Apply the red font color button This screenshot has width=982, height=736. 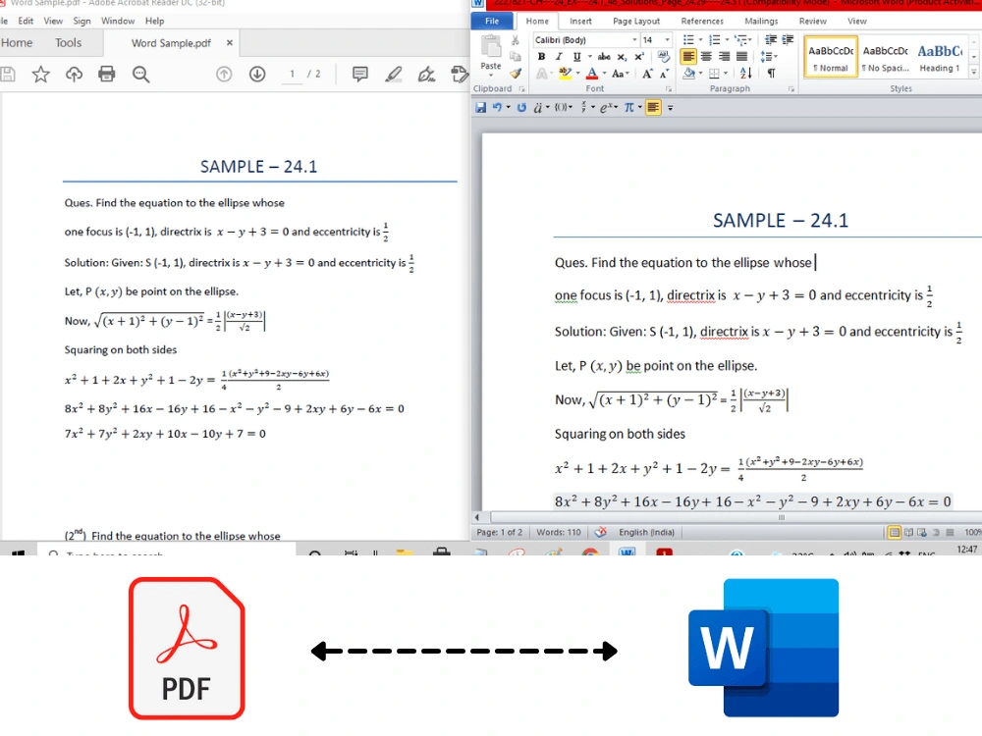click(x=592, y=74)
